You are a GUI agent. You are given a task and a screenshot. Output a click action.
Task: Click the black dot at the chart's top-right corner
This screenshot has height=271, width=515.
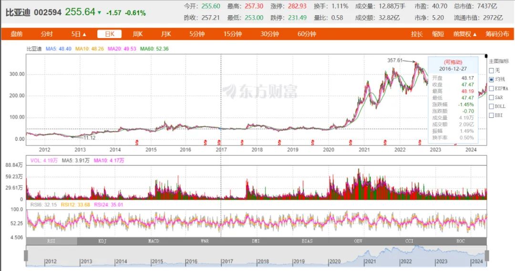486,56
